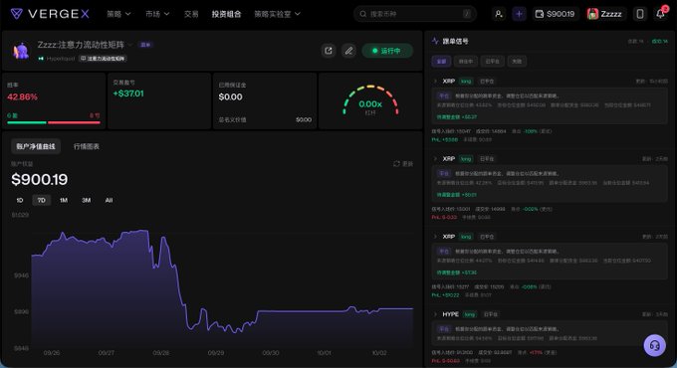Screen dimensions: 677x368
Task: Open the customer support headset chat
Action: pyautogui.click(x=654, y=345)
